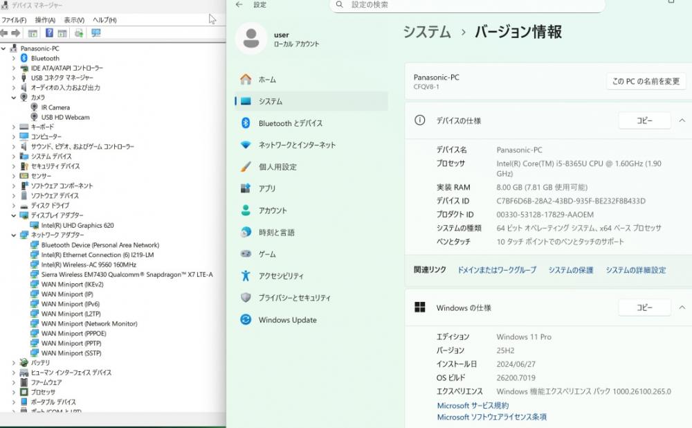
Task: Click コピー button in Windows の仕様
Action: (x=644, y=307)
